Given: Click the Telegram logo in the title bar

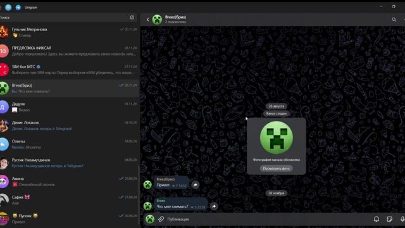Looking at the screenshot, I should coord(18,8).
